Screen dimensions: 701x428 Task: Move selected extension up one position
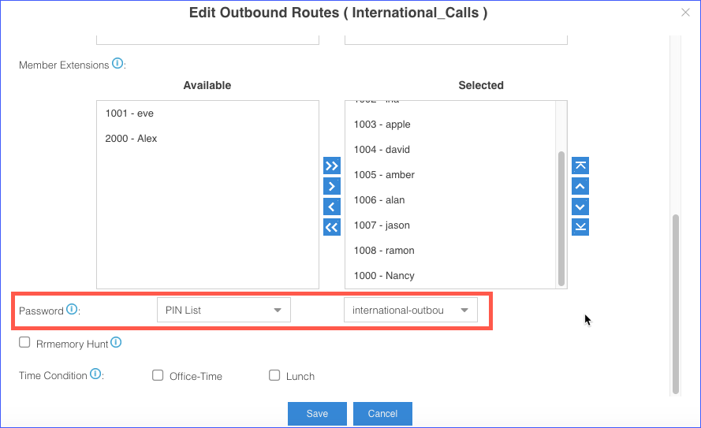580,186
